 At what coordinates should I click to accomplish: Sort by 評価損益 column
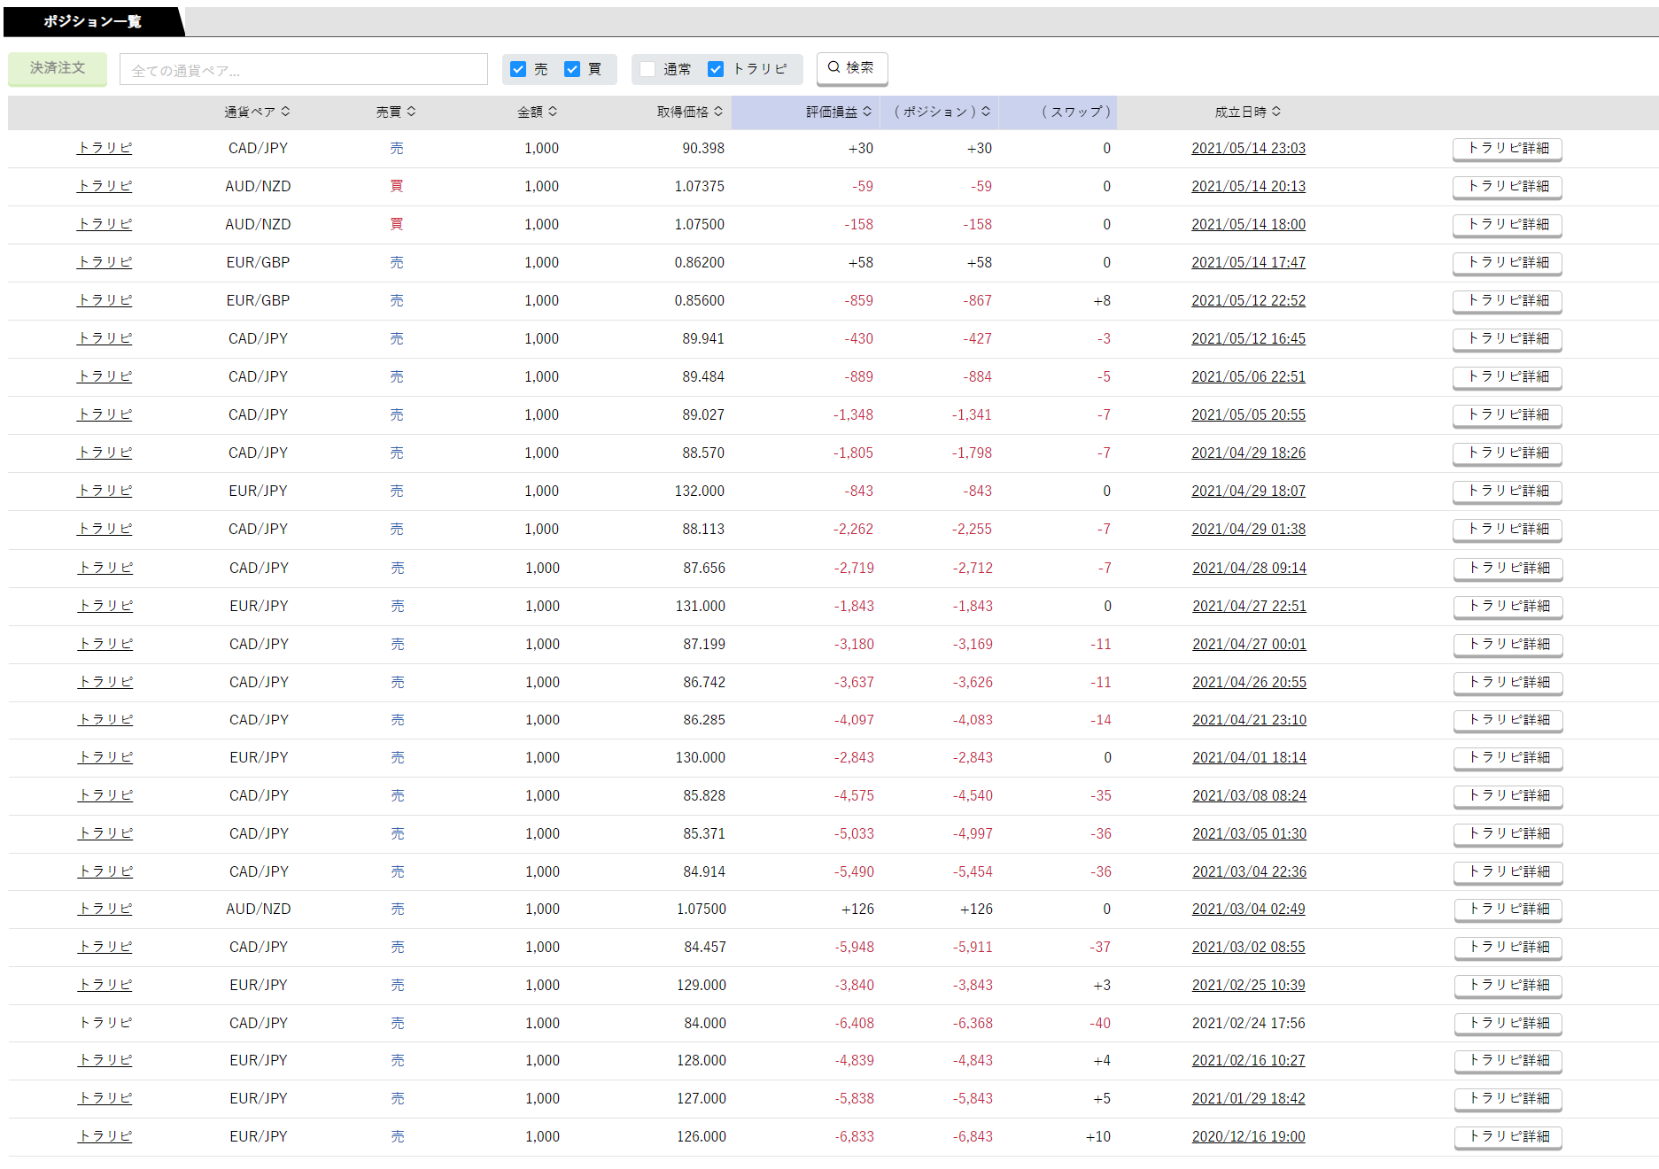pyautogui.click(x=839, y=112)
